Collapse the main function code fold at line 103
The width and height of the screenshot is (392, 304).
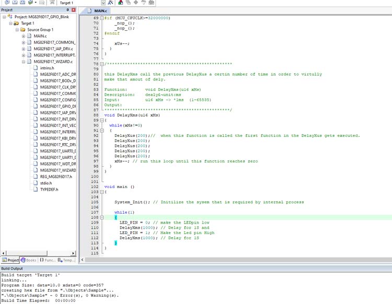tap(101, 192)
